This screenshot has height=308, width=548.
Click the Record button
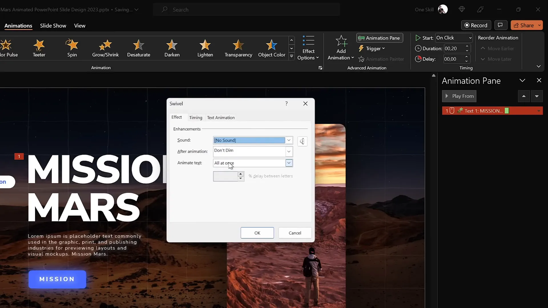point(476,25)
